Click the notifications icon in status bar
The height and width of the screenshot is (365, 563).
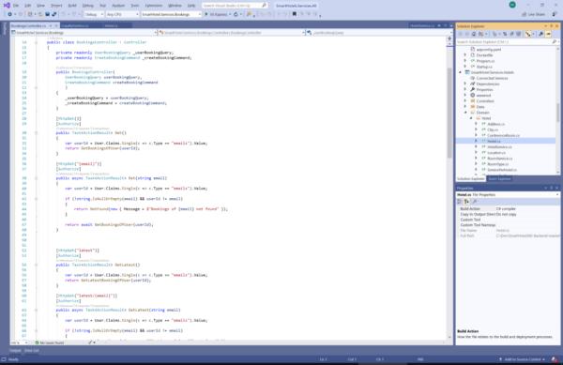[x=555, y=359]
